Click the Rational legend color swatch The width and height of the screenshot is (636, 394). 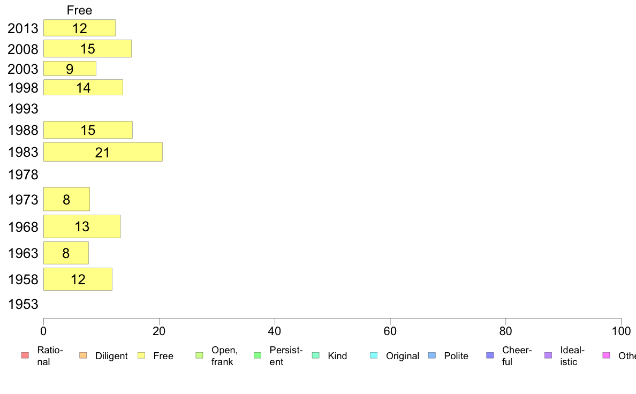click(x=25, y=355)
